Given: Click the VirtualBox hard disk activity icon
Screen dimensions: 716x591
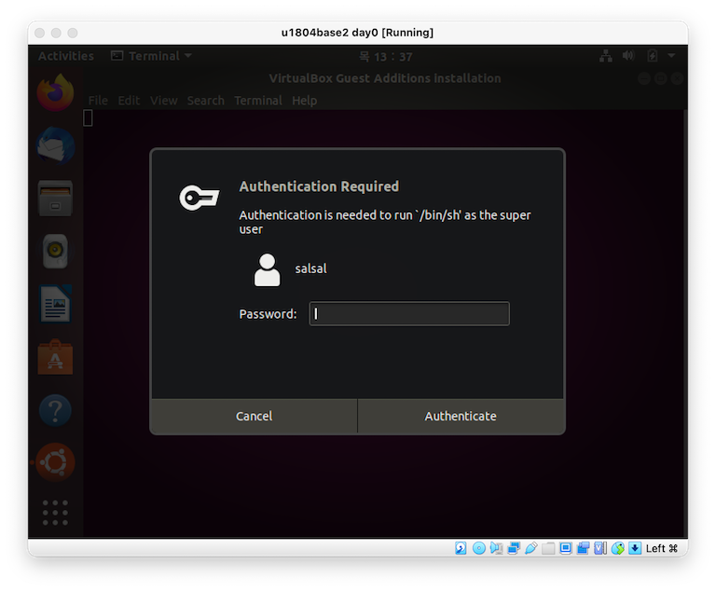Looking at the screenshot, I should point(461,548).
